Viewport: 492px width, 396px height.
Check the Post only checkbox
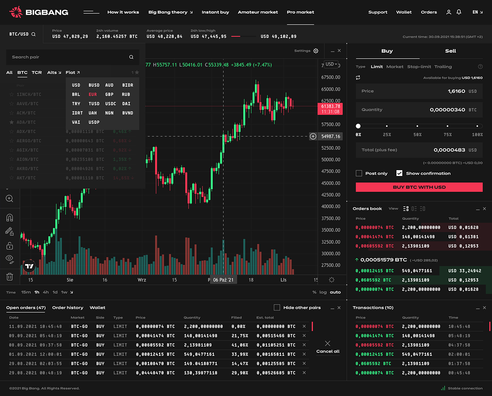tap(359, 173)
